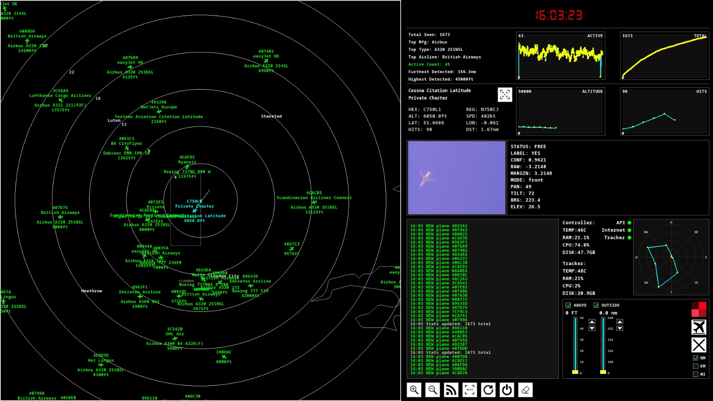Click the yellow distance slider handle

click(x=603, y=372)
